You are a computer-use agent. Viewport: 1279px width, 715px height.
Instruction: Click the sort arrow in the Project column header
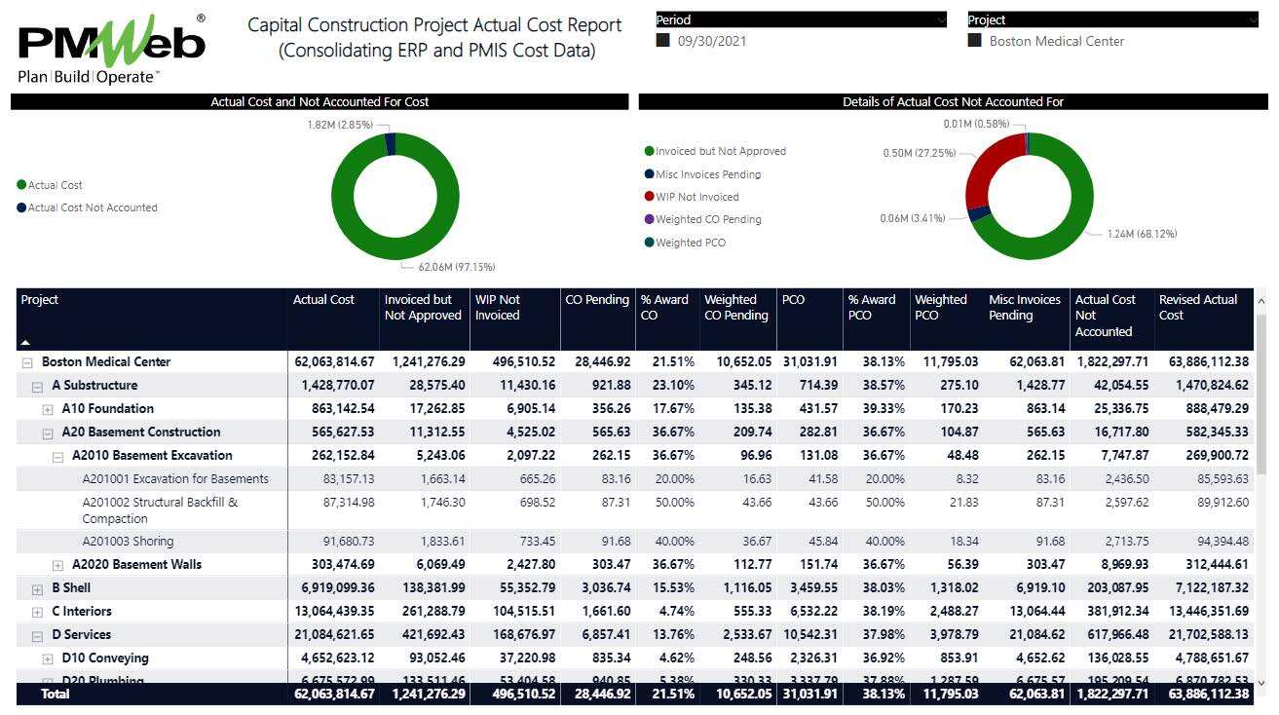(x=25, y=343)
